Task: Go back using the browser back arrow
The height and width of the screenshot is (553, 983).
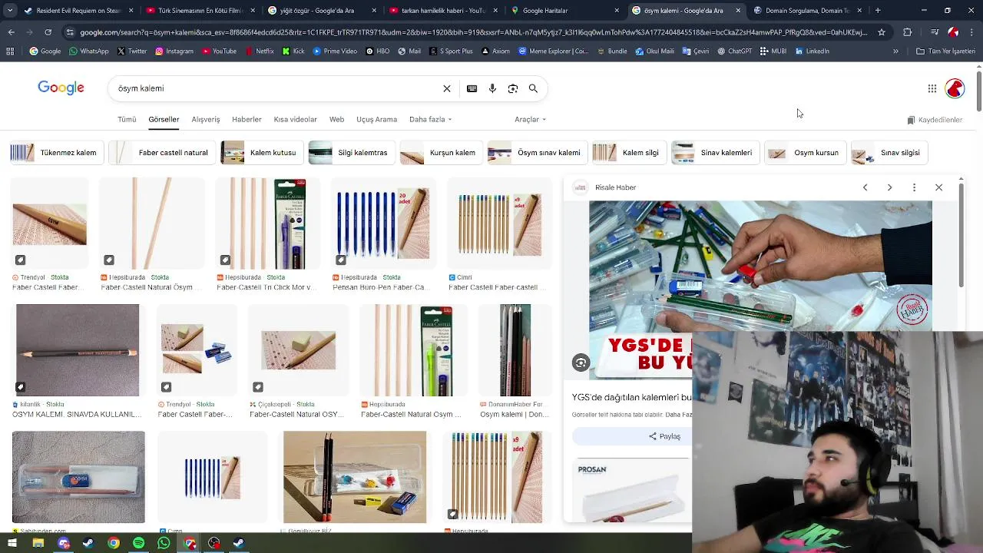Action: click(11, 32)
